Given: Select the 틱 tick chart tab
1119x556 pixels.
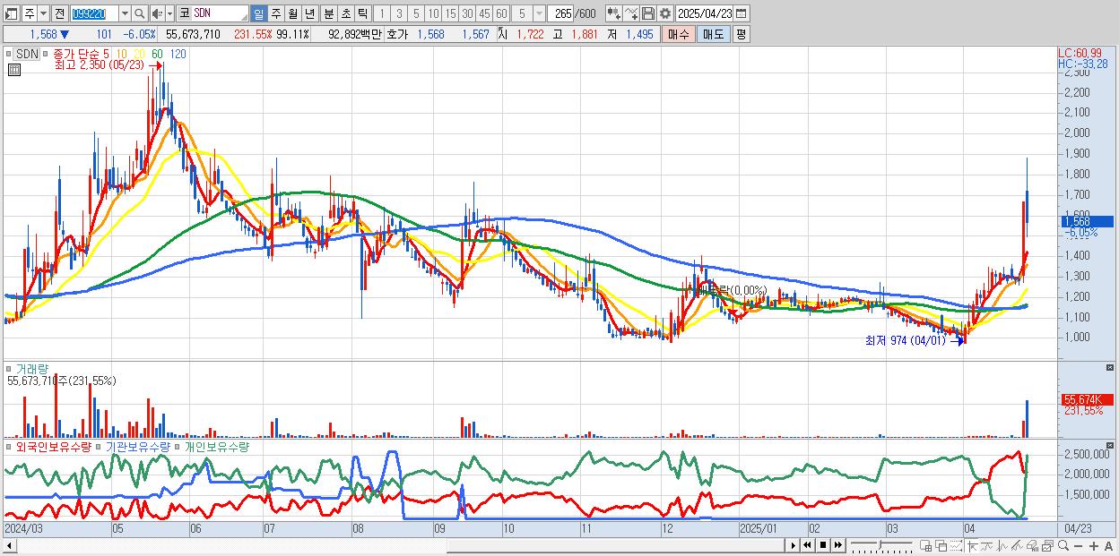Looking at the screenshot, I should tap(362, 13).
